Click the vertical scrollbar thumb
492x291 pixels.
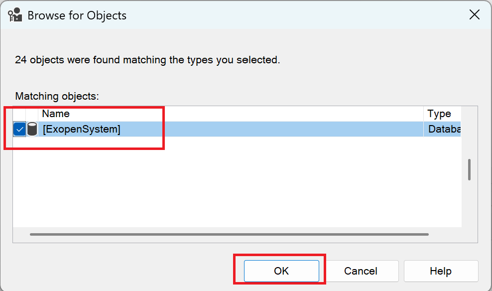click(469, 169)
